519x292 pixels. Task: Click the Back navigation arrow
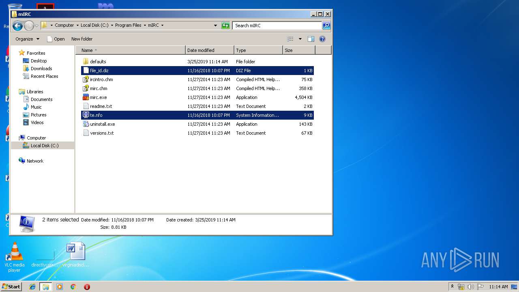tap(17, 26)
